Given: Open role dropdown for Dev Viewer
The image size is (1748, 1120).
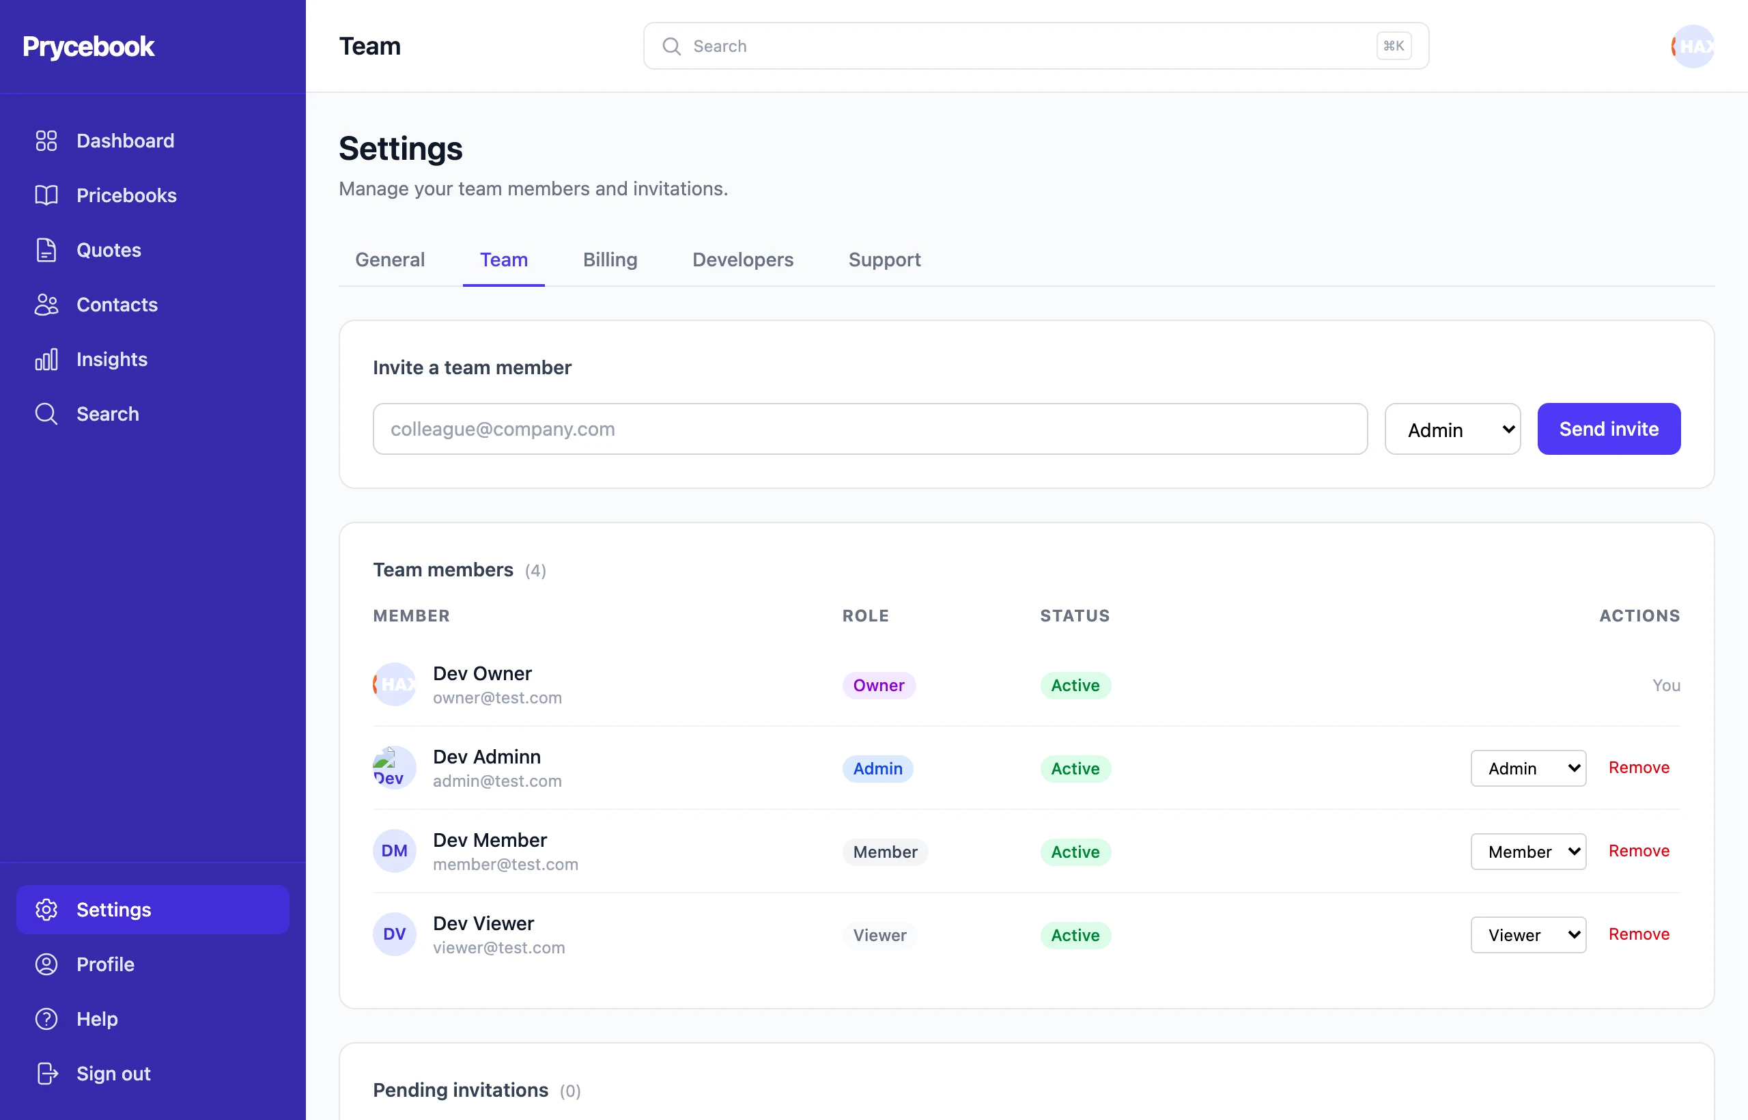Looking at the screenshot, I should coord(1527,934).
